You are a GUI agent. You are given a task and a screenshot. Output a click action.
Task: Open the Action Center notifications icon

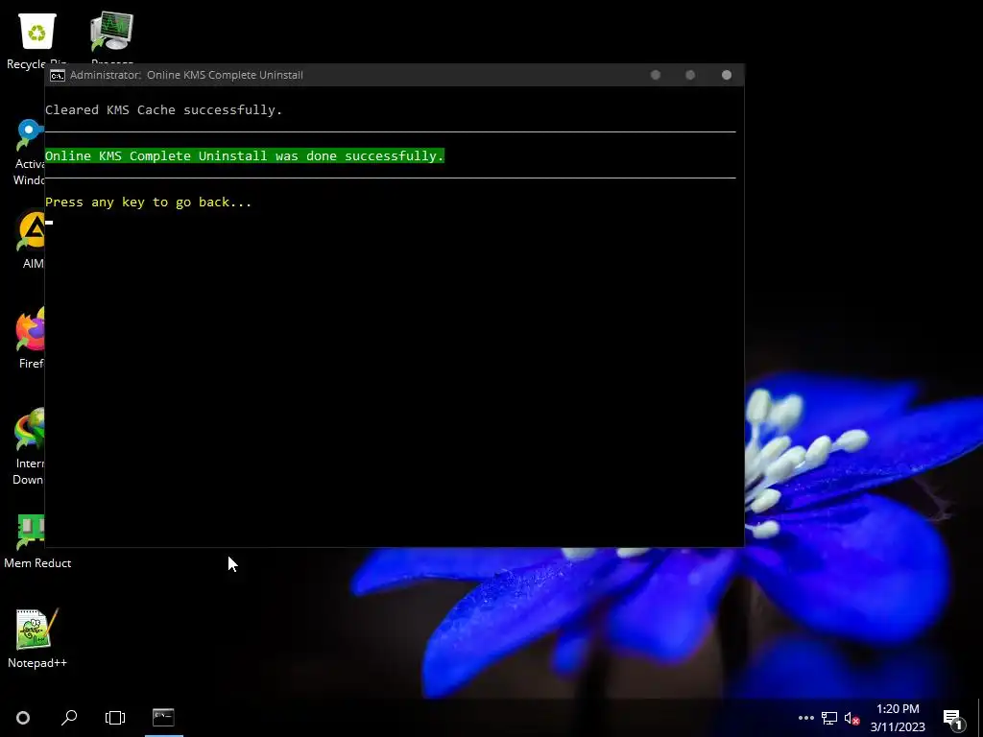coord(953,718)
